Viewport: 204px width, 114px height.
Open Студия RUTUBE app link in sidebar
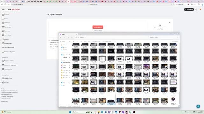point(7,78)
